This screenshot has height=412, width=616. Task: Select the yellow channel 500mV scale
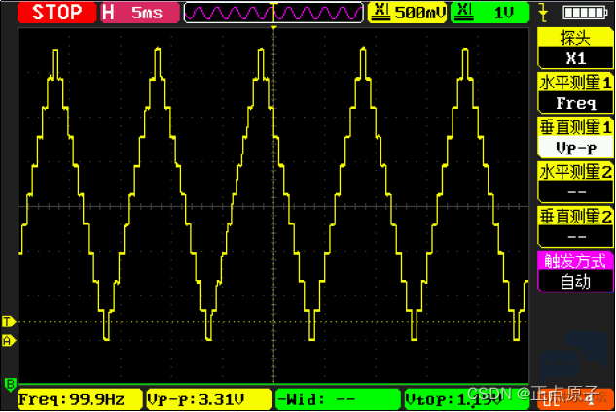coord(408,13)
